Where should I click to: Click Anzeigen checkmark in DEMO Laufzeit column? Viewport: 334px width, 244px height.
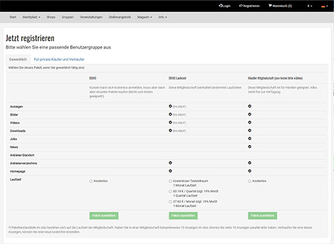(170, 106)
